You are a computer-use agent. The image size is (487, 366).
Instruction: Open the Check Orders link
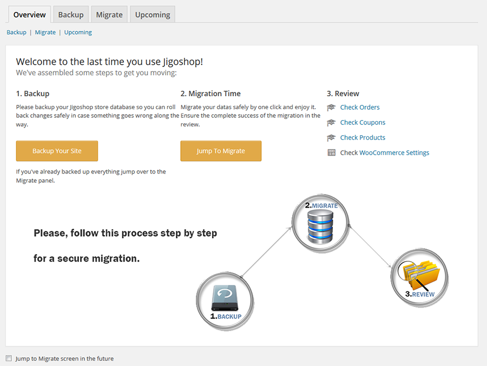[x=360, y=108]
